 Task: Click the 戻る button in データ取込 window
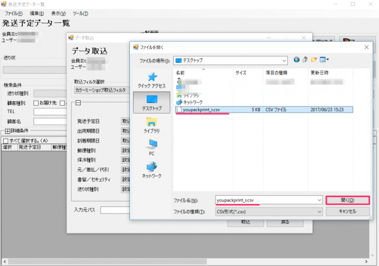click(x=285, y=223)
